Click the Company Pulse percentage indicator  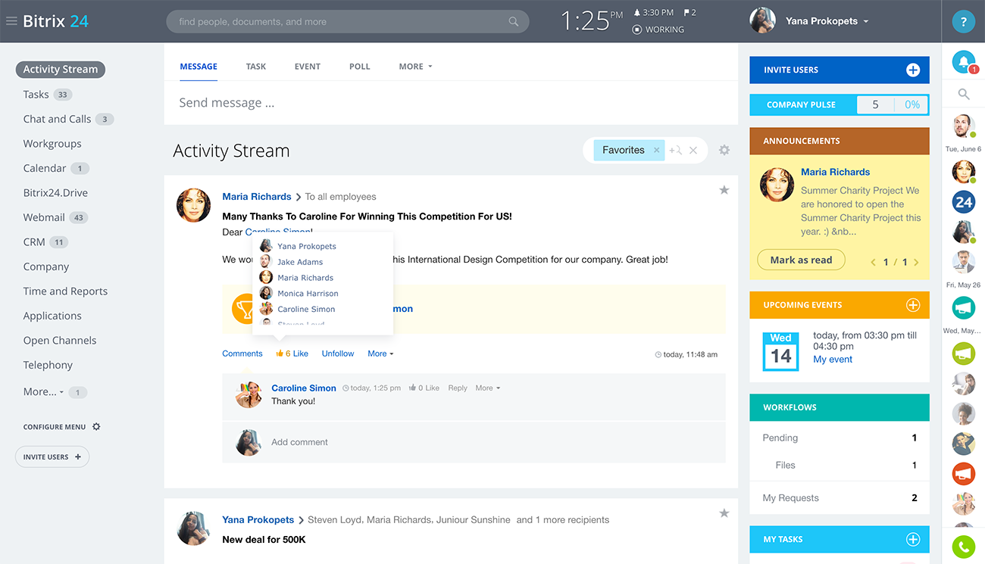912,105
